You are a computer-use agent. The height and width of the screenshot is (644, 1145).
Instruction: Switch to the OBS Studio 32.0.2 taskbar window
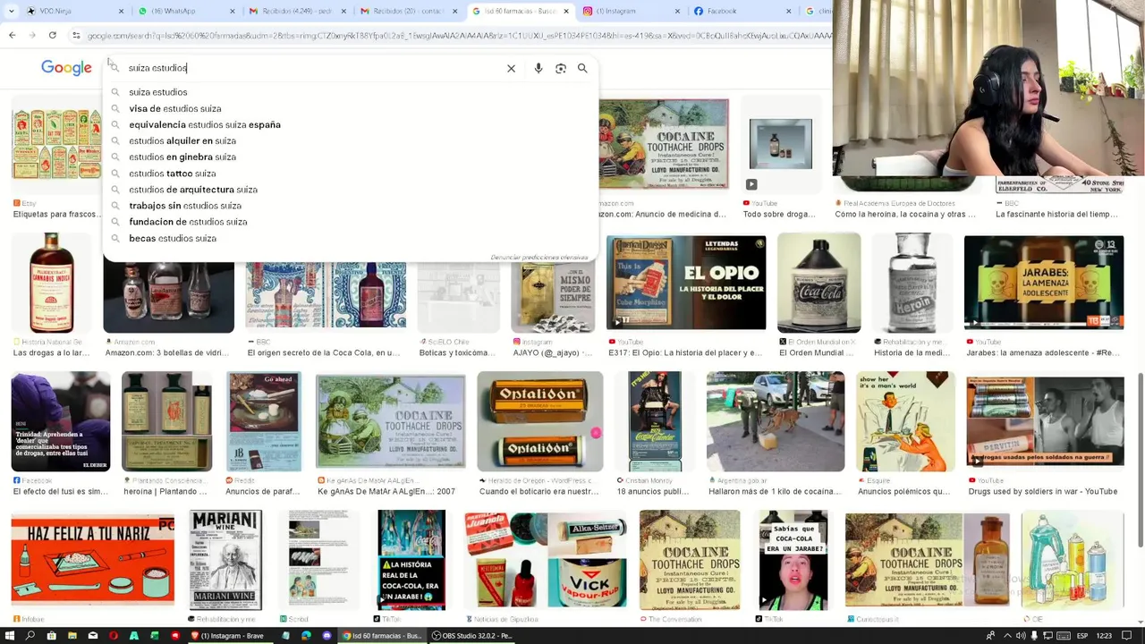point(471,636)
